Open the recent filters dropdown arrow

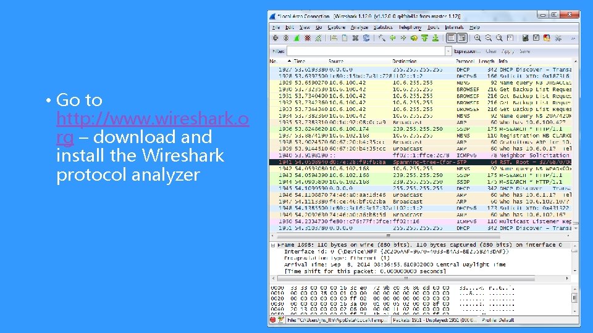[x=448, y=51]
